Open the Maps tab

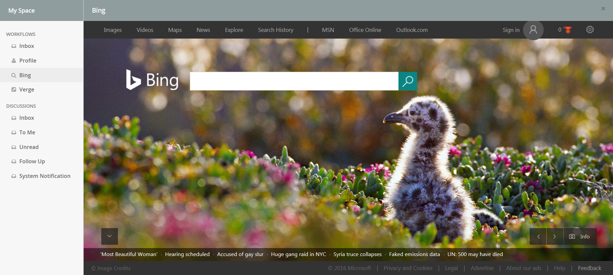pyautogui.click(x=175, y=30)
